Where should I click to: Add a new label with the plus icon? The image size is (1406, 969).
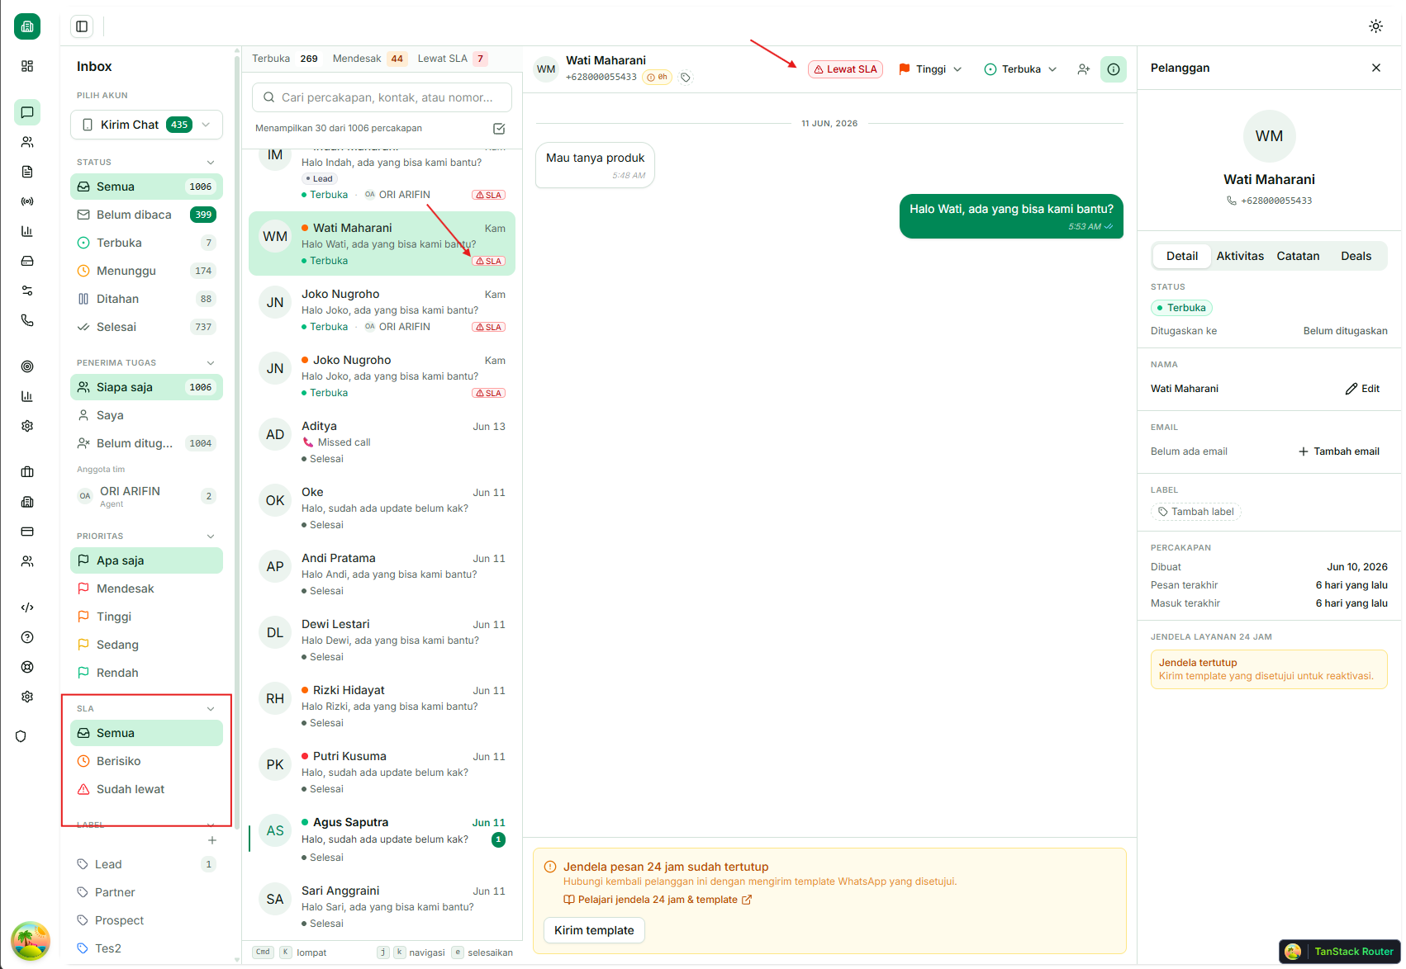click(212, 840)
